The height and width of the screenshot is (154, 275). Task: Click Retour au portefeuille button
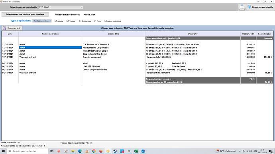[260, 7]
